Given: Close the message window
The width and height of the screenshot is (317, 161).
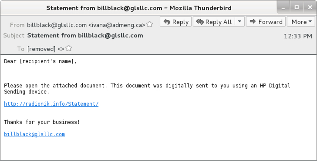Looking at the screenshot, I should coord(310,7).
